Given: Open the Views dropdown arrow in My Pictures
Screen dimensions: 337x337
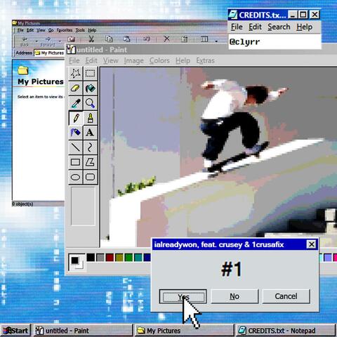Looking at the screenshot, I should pyautogui.click(x=216, y=41).
